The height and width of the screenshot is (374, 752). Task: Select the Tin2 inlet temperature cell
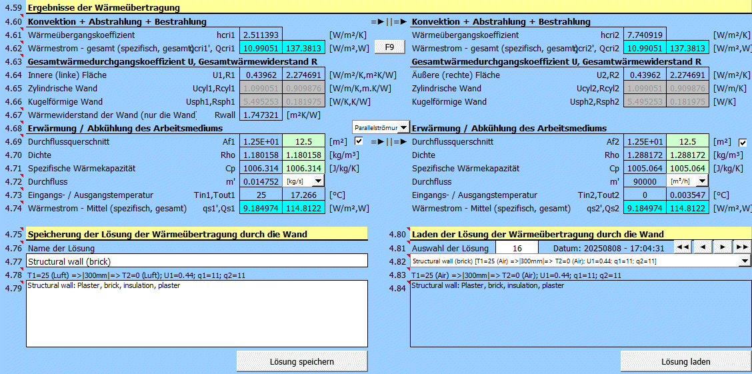click(x=645, y=195)
